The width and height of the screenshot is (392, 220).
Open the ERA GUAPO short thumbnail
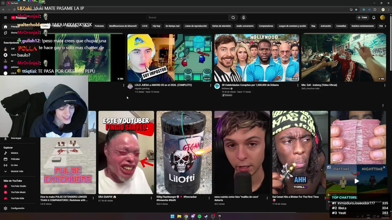(126, 152)
